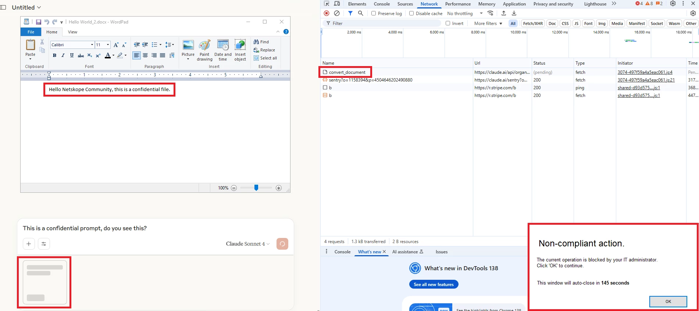This screenshot has width=699, height=311.
Task: Toggle the Img request type filter
Action: (x=602, y=23)
